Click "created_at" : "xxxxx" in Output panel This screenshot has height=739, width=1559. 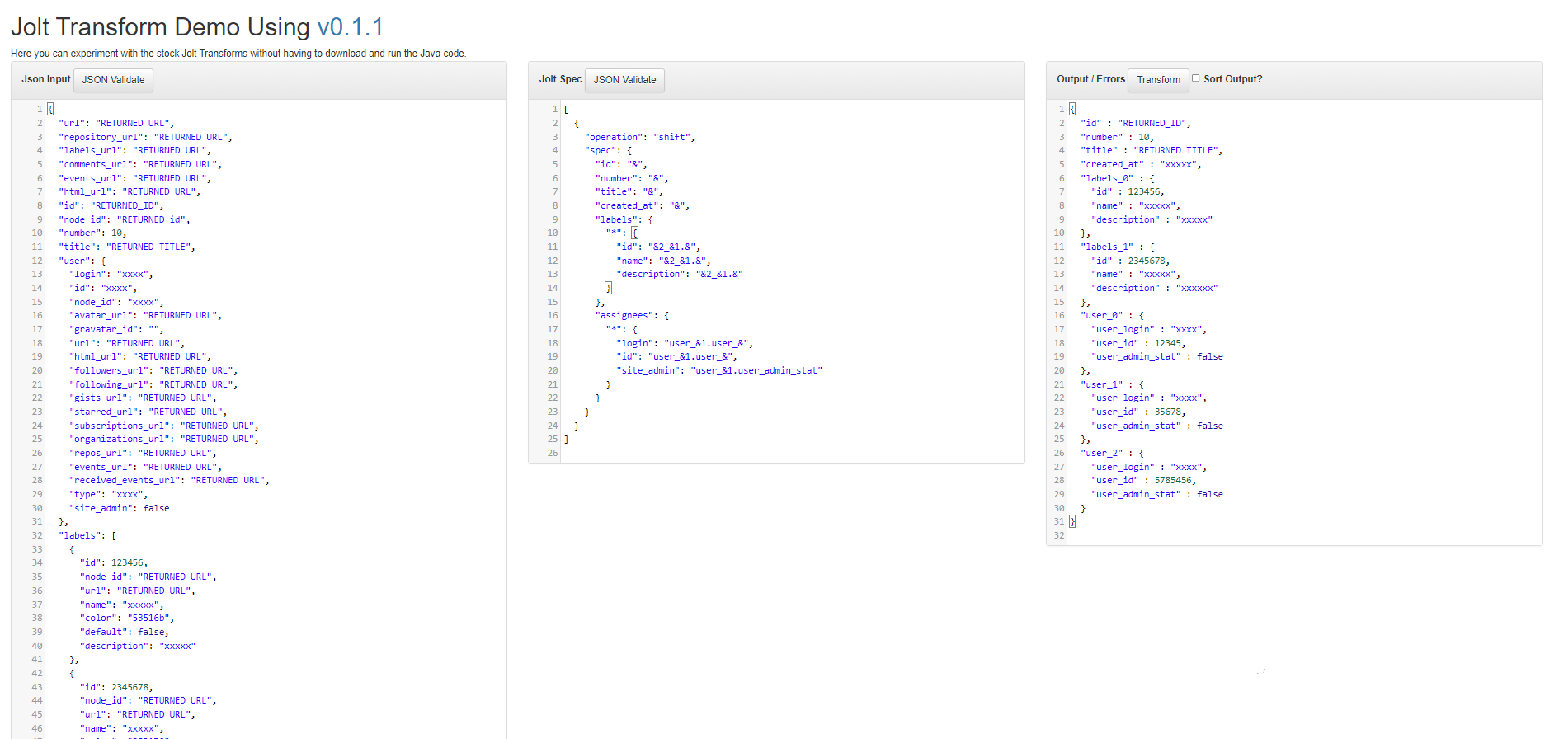[x=1141, y=164]
